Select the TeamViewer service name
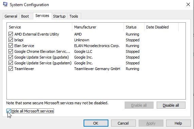This screenshot has width=194, height=129. coord(24,69)
